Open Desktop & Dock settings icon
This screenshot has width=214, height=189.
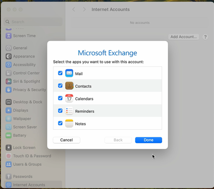point(8,102)
